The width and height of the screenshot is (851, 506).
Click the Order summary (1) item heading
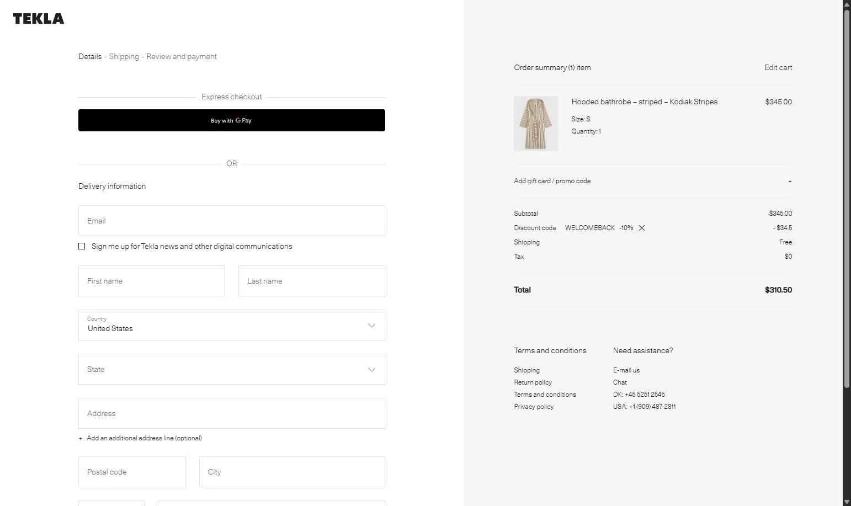(x=552, y=67)
